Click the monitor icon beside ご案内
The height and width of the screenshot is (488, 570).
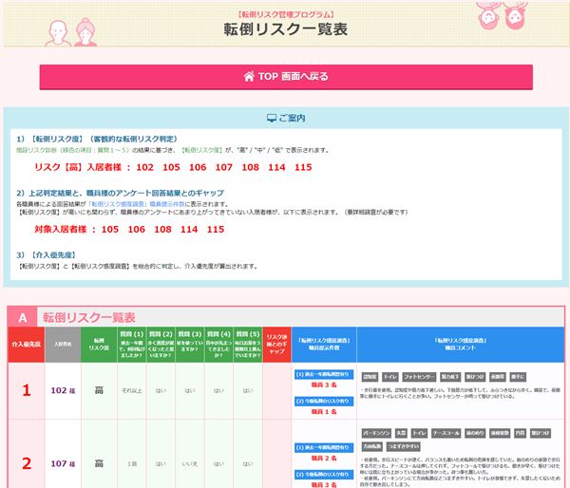272,119
